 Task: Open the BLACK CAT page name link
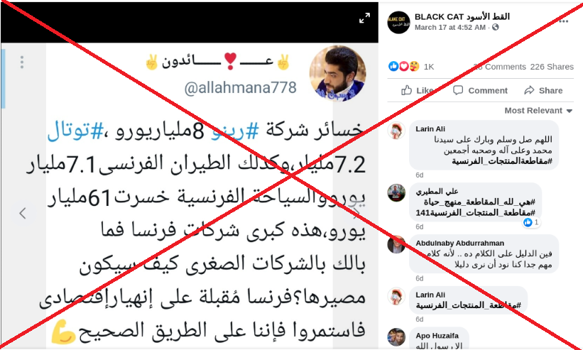[462, 17]
